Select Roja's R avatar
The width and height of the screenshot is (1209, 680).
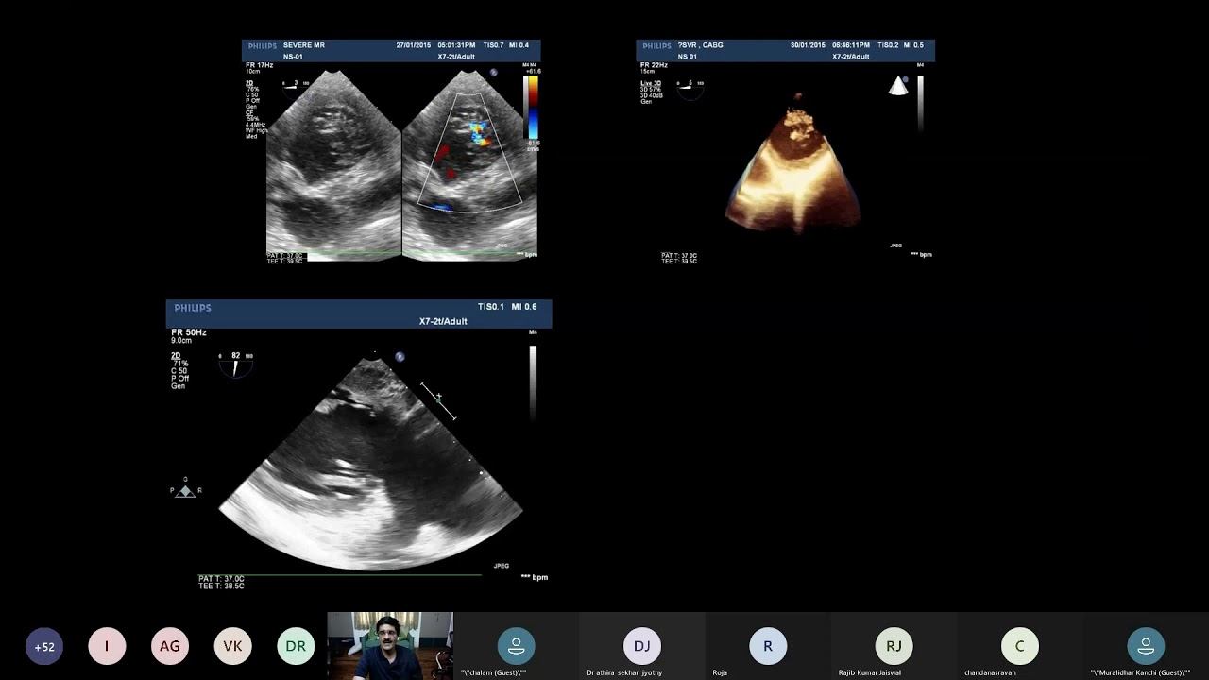point(768,646)
